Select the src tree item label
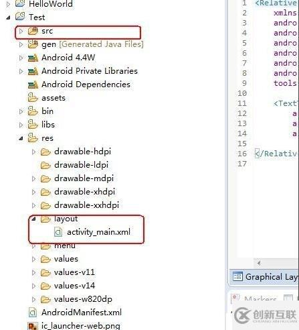 pos(47,31)
